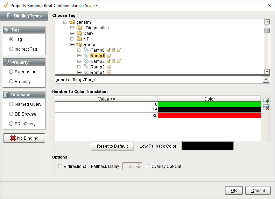Click the alarm bell icon on Ramp0
The width and height of the screenshot is (275, 199).
point(109,50)
